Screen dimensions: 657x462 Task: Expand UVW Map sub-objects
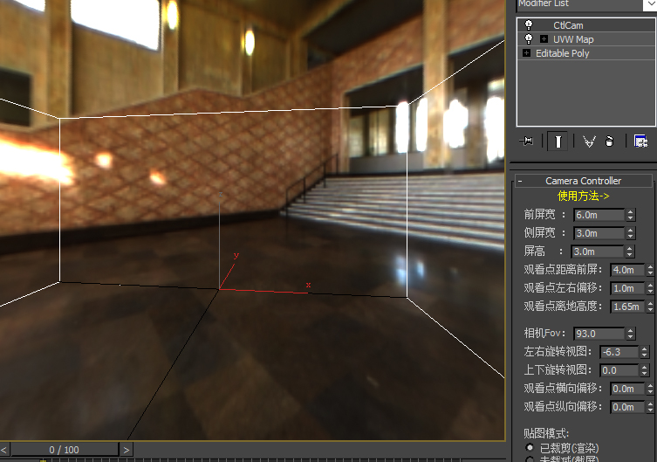(544, 39)
